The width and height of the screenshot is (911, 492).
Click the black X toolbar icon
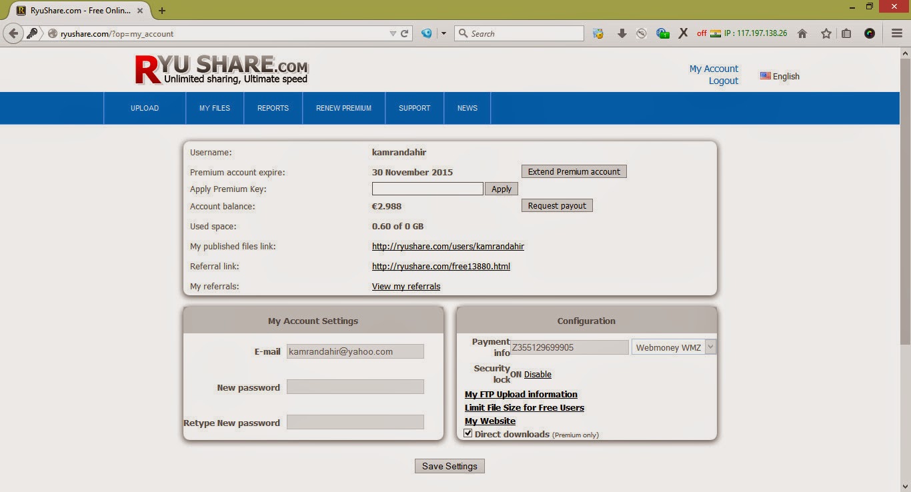683,33
